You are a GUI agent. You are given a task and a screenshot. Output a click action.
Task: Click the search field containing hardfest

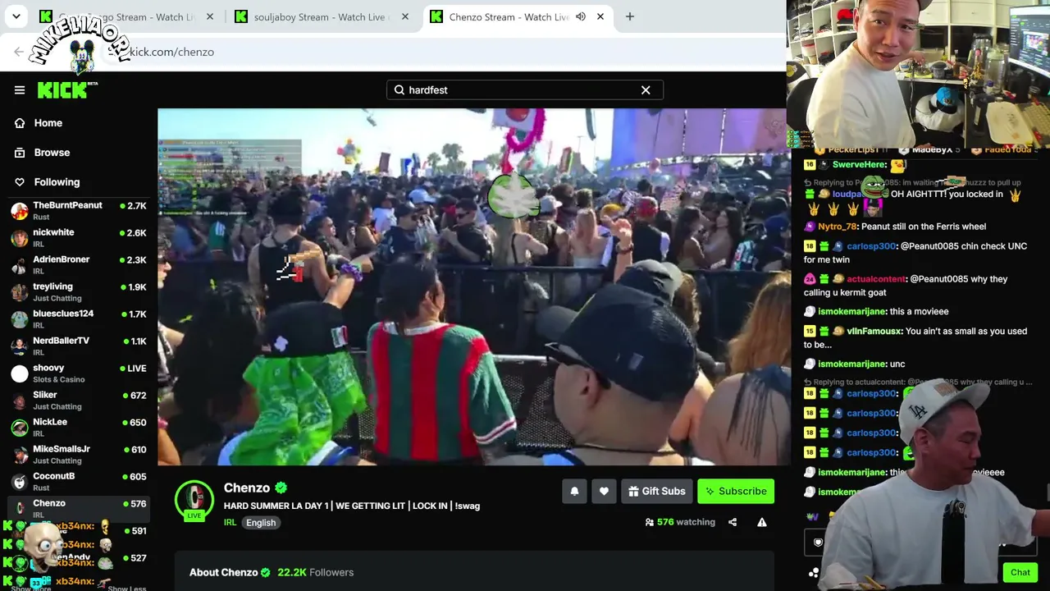click(x=525, y=90)
